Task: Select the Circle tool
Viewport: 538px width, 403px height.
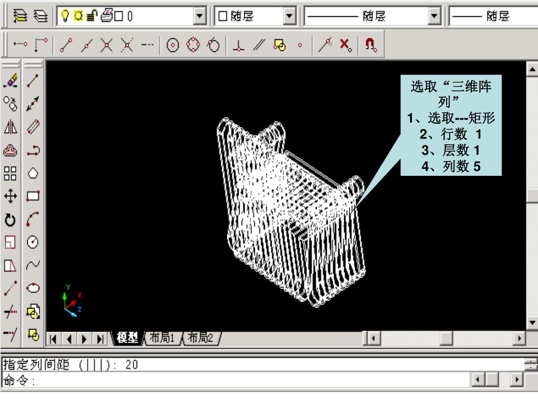Action: coord(33,242)
